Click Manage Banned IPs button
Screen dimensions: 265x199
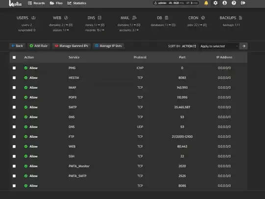point(71,46)
